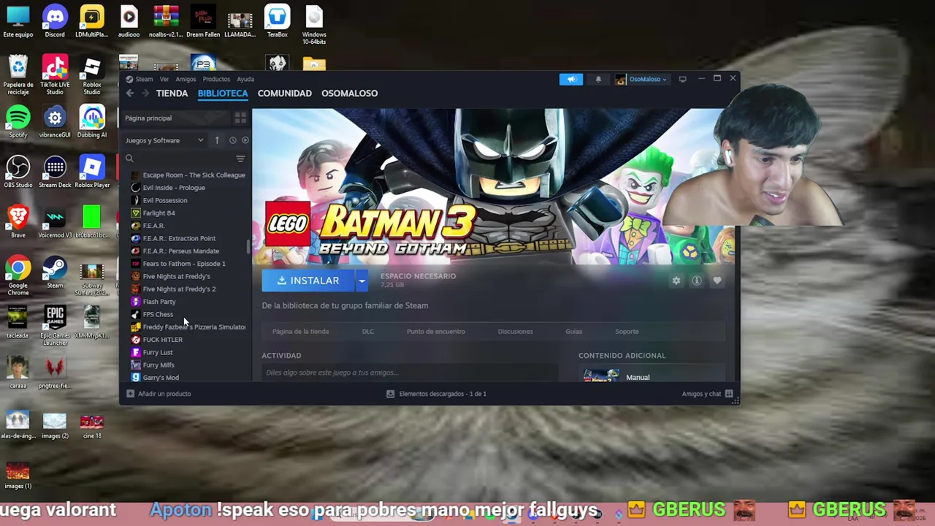Open game settings gear icon

click(676, 281)
